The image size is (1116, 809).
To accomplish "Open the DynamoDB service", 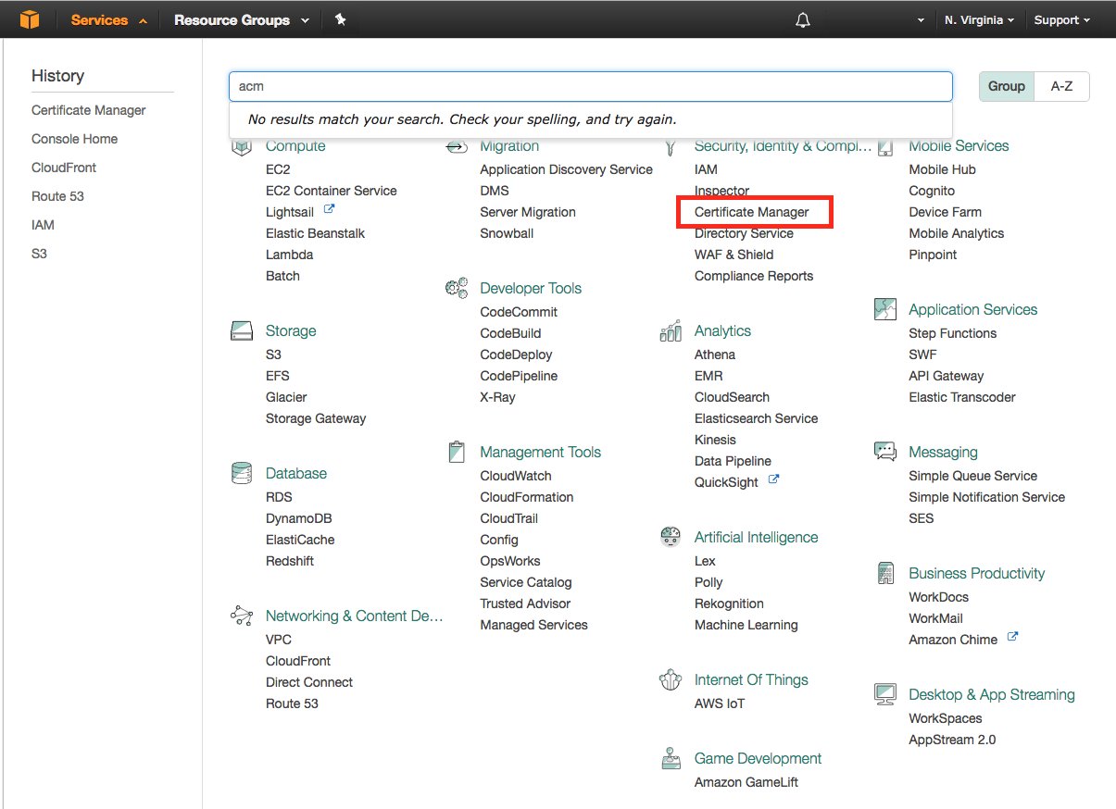I will pos(298,518).
